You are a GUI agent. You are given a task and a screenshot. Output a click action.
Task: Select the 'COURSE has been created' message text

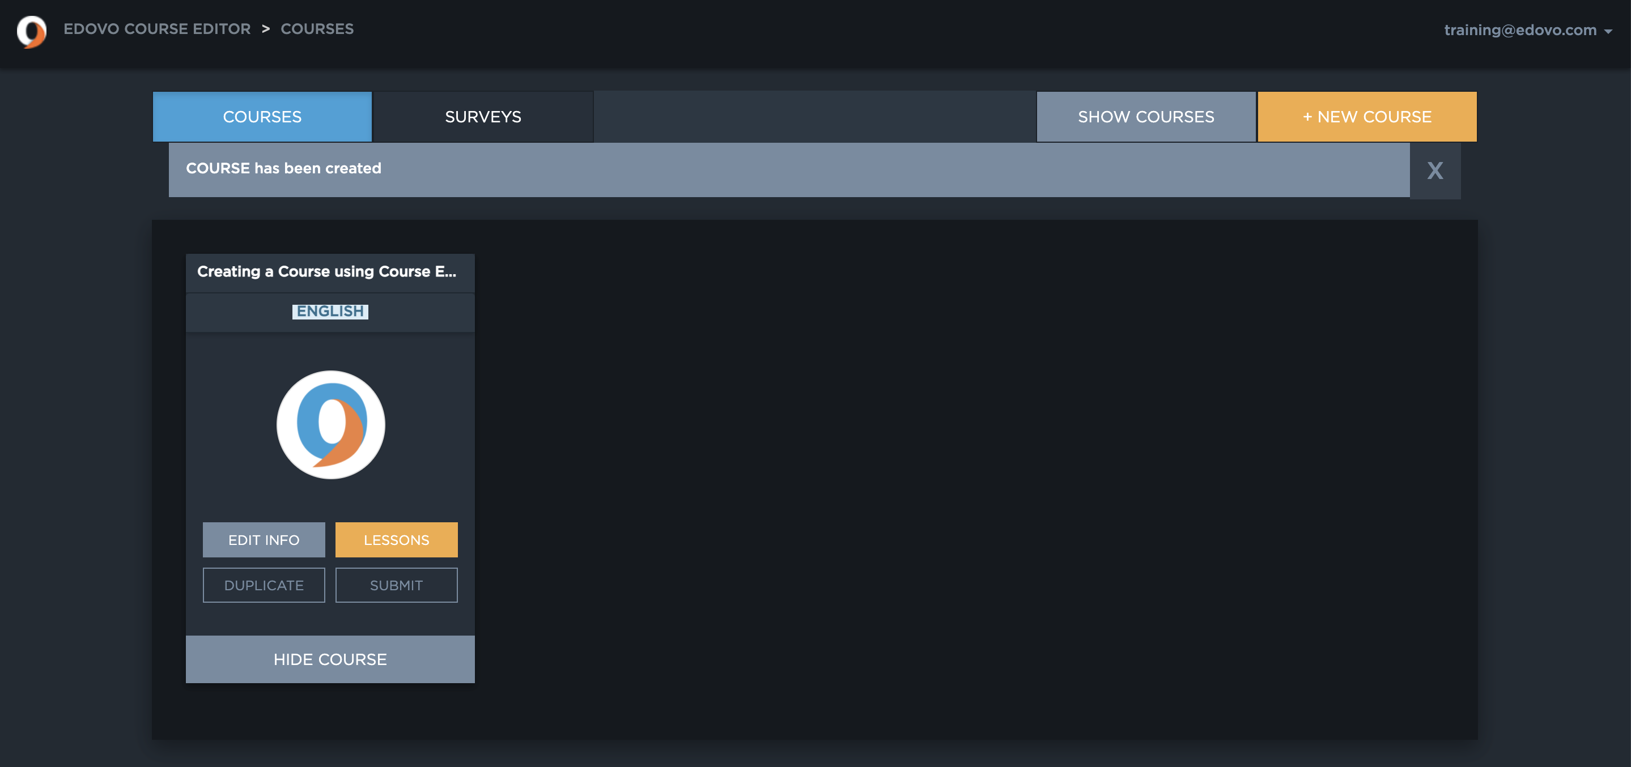click(284, 168)
